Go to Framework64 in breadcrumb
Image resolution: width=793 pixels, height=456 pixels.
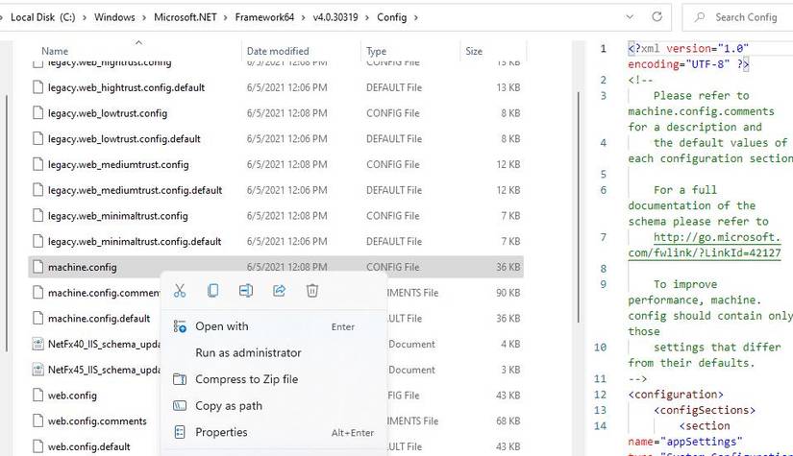tap(264, 17)
